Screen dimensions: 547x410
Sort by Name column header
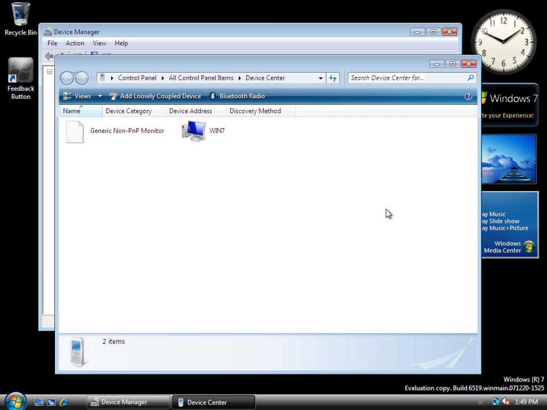click(81, 111)
